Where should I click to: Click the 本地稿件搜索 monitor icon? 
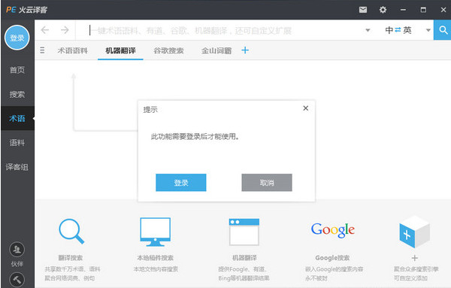156,232
